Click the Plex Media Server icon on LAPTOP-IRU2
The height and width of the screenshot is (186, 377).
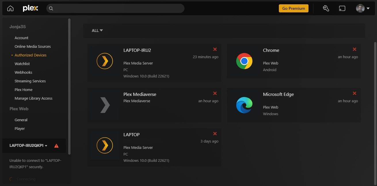point(104,61)
